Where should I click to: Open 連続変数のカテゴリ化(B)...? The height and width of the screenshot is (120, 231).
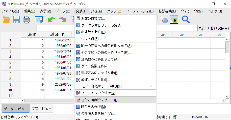pyautogui.click(x=115, y=73)
